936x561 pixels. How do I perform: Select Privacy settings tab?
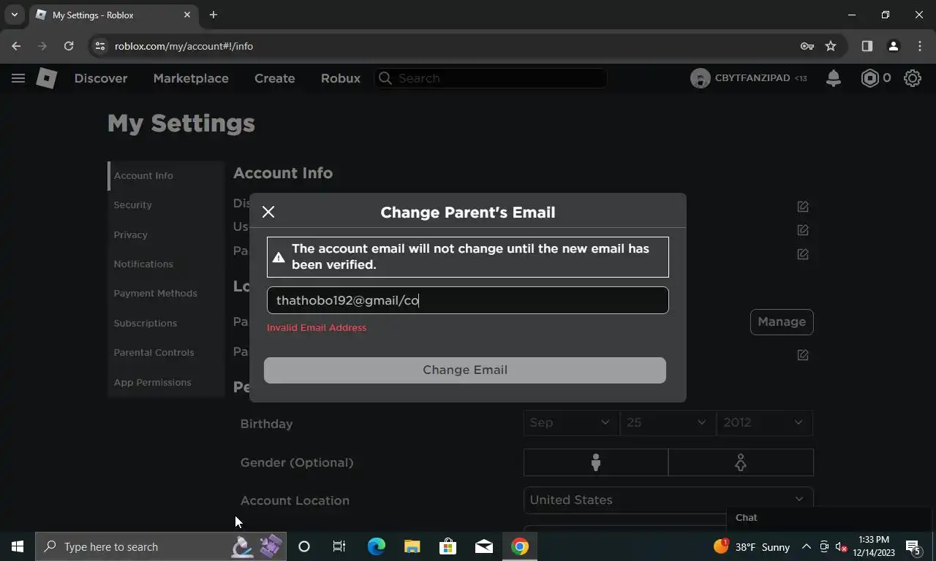pos(166,234)
